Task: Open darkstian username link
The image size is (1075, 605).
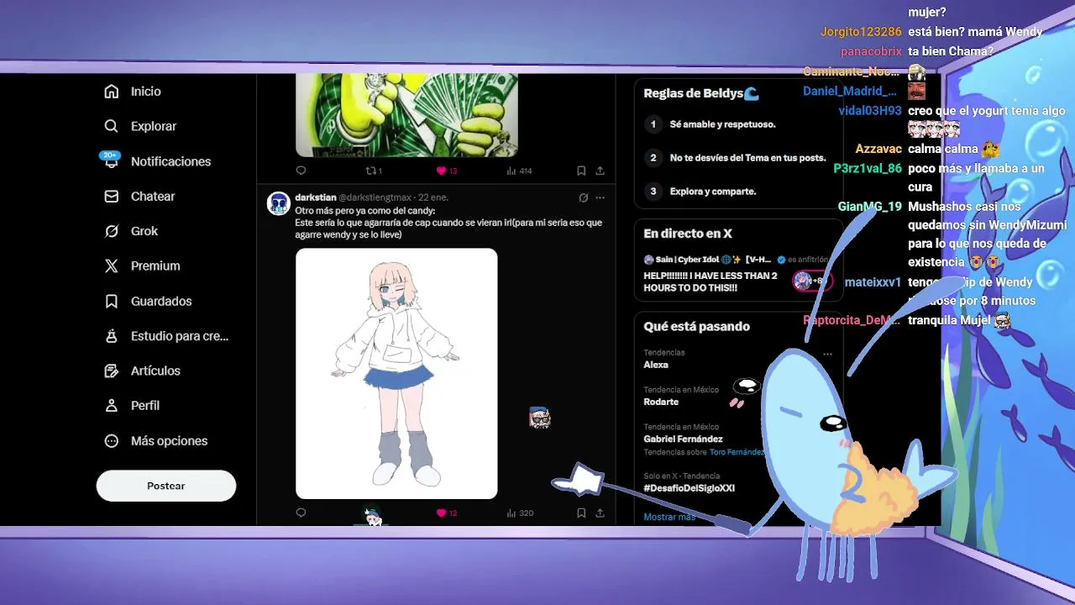Action: (x=315, y=197)
